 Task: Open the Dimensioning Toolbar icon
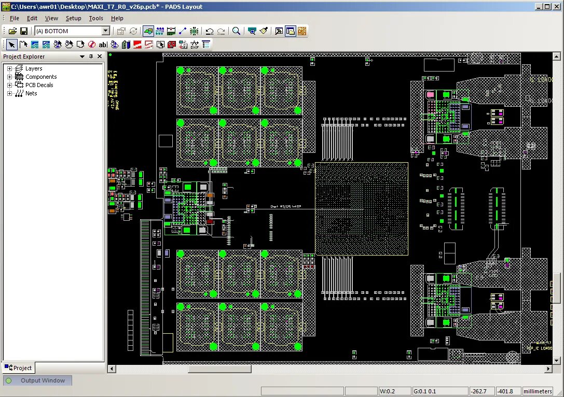(x=171, y=31)
